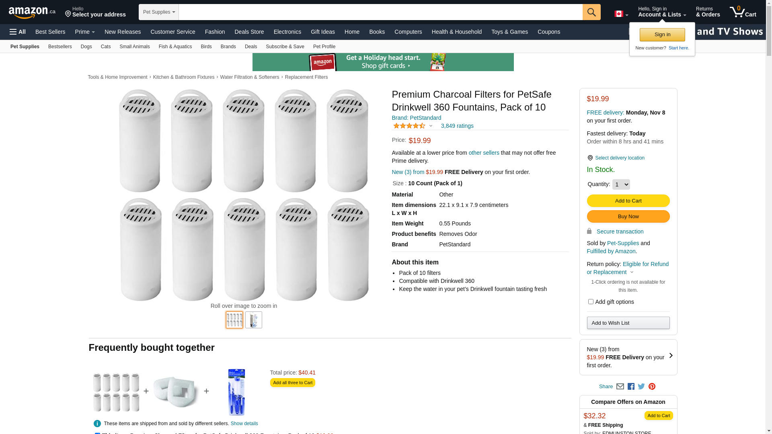Share product via email icon
The height and width of the screenshot is (434, 772).
(620, 387)
